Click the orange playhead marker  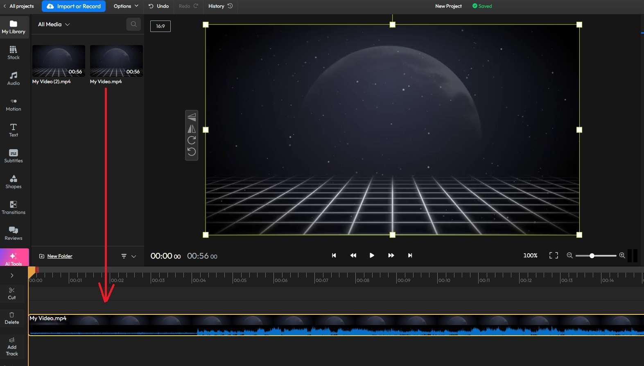click(x=32, y=271)
